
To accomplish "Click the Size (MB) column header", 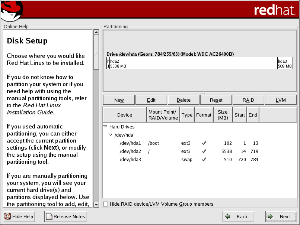I will (x=223, y=115).
